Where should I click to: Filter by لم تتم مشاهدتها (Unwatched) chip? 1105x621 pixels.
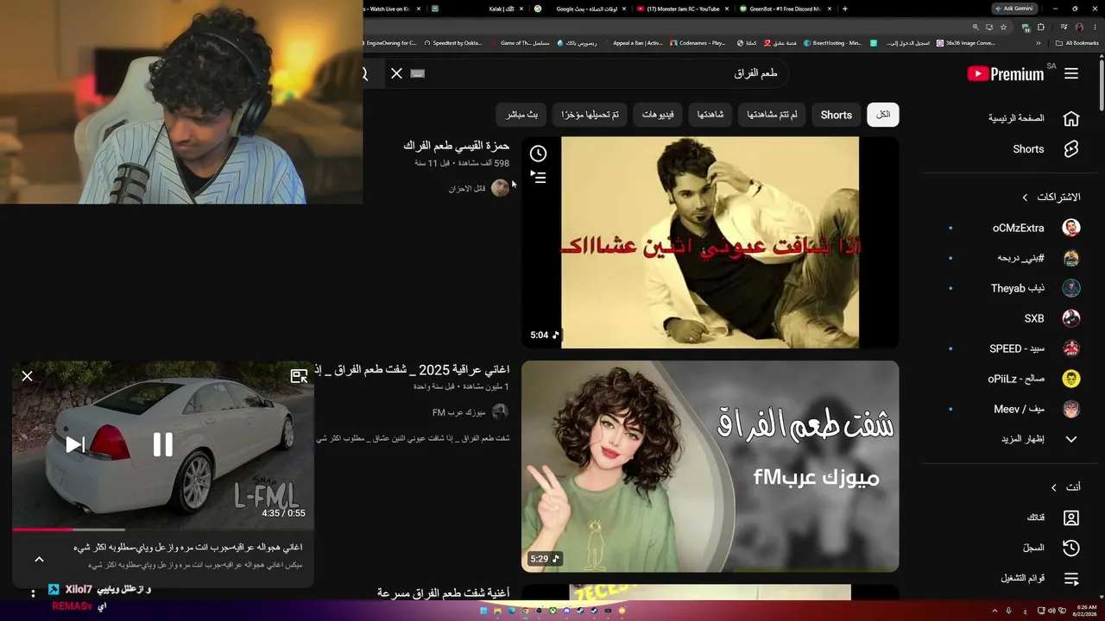772,115
